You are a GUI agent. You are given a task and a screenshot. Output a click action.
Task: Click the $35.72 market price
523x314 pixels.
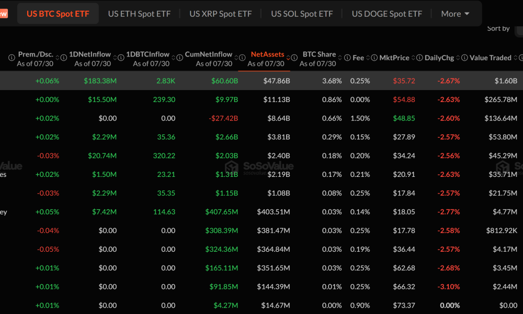[404, 81]
